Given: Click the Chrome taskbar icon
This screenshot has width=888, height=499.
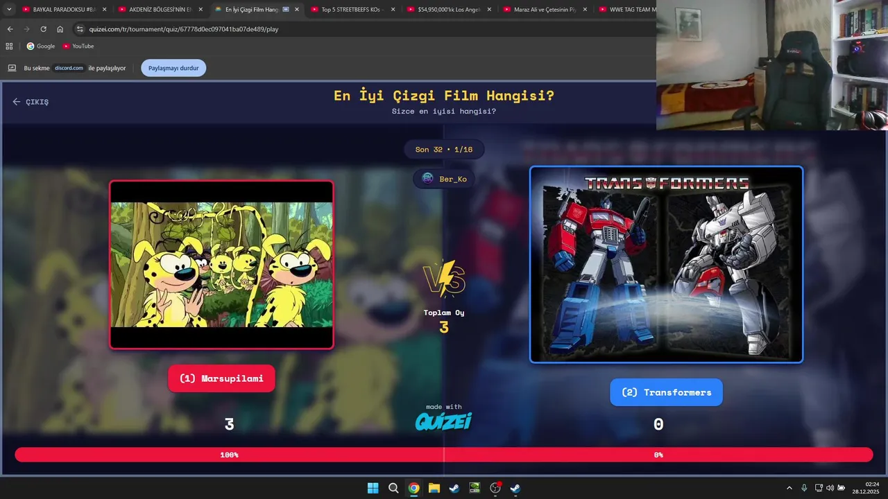Looking at the screenshot, I should (x=413, y=488).
